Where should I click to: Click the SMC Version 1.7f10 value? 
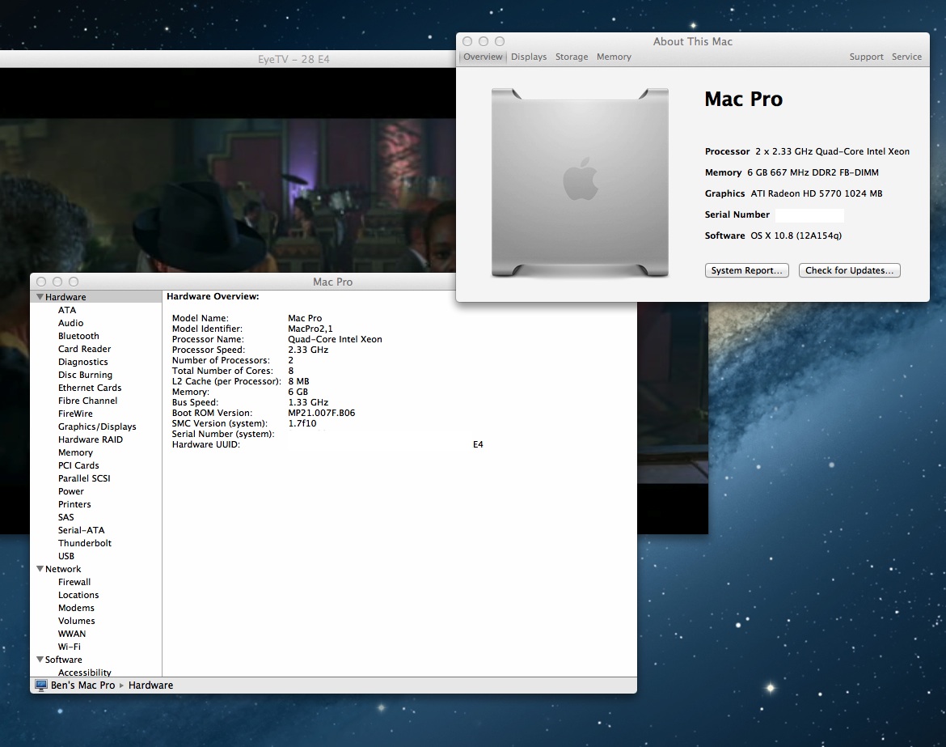coord(302,423)
